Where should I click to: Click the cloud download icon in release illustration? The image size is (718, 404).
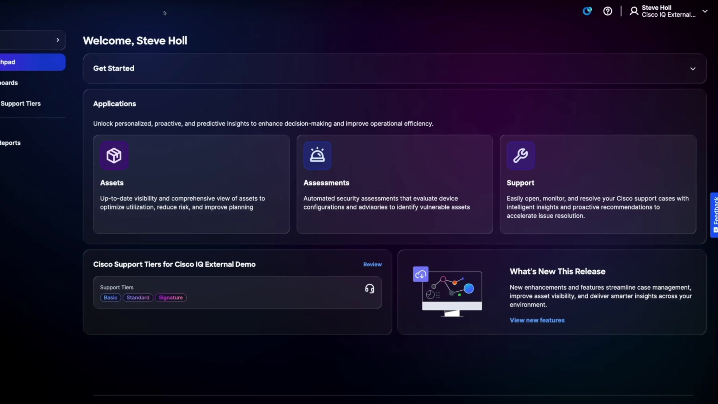[x=421, y=275]
